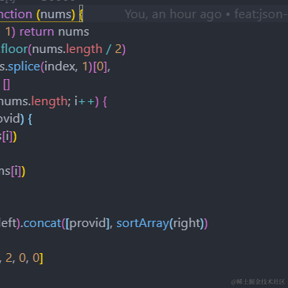Viewport: 288px width, 288px height.
Task: Click the 'index' argument inside splice
Action: coord(61,66)
